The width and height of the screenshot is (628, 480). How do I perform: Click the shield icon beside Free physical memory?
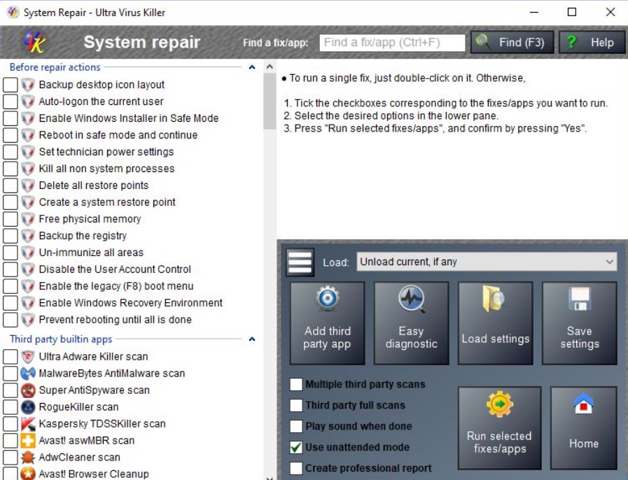pos(27,220)
